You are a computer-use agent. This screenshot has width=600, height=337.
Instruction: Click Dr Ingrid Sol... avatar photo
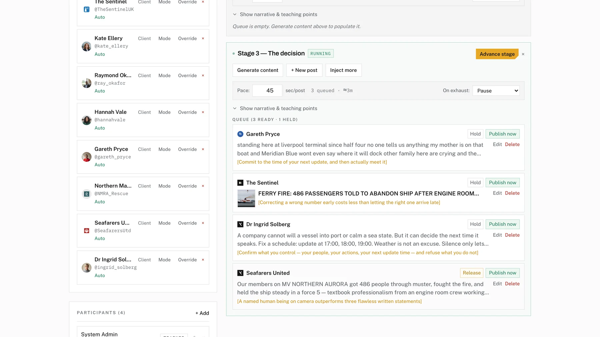[x=87, y=267]
